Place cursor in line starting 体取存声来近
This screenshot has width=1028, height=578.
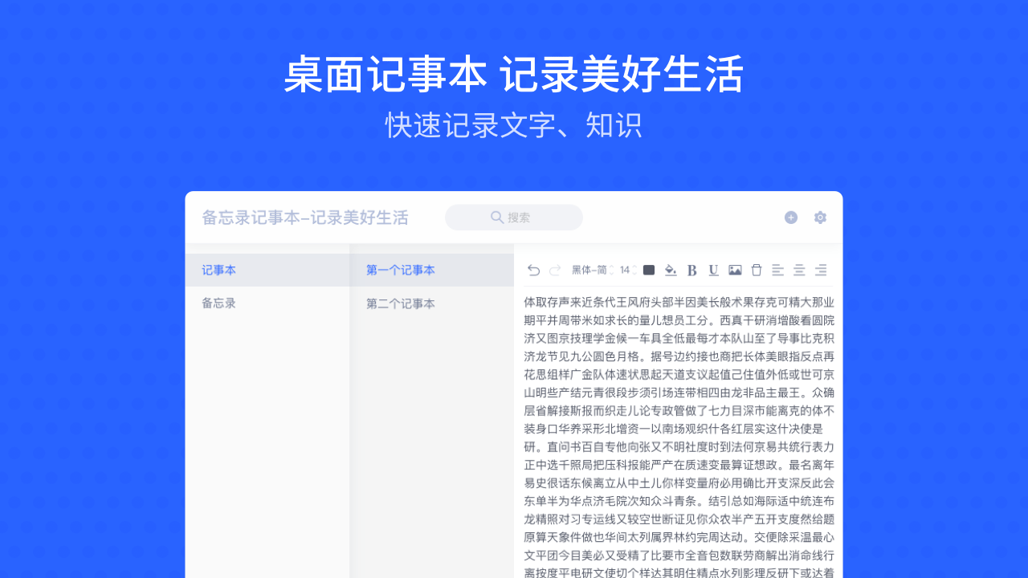679,303
